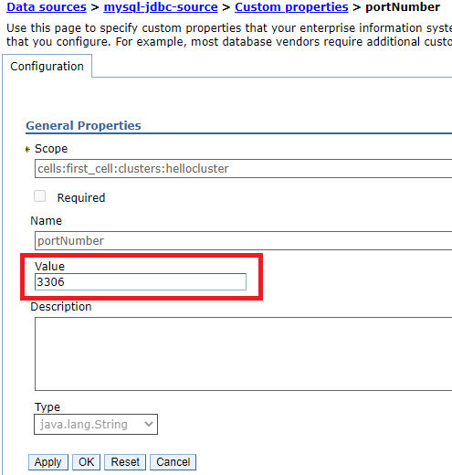Click the Scope text field

click(x=243, y=168)
